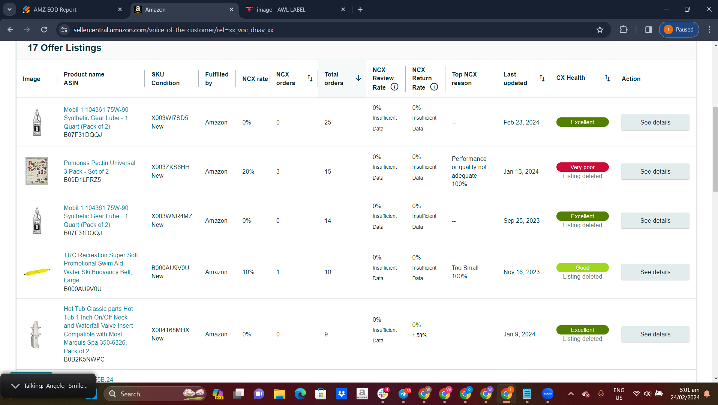
Task: Open Hot Tub Classic parts product link
Action: [x=98, y=330]
